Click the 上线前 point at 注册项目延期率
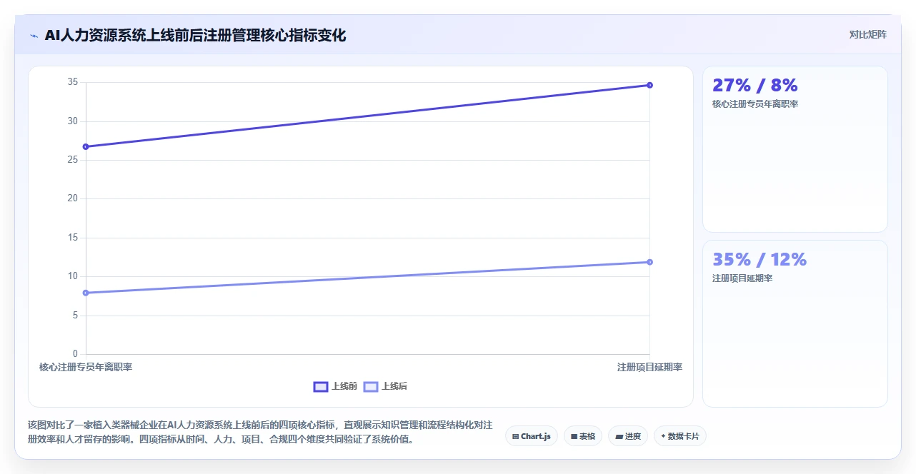Screen dimensions: 916x474 (649, 85)
